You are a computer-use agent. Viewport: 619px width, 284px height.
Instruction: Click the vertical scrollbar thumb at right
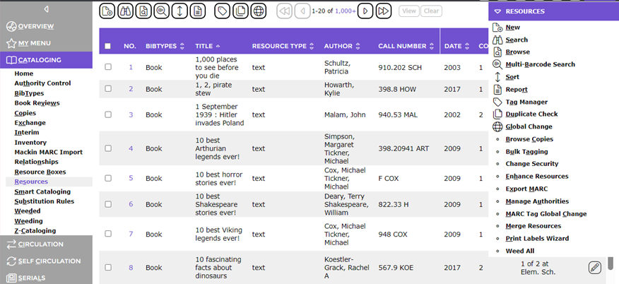[611, 263]
